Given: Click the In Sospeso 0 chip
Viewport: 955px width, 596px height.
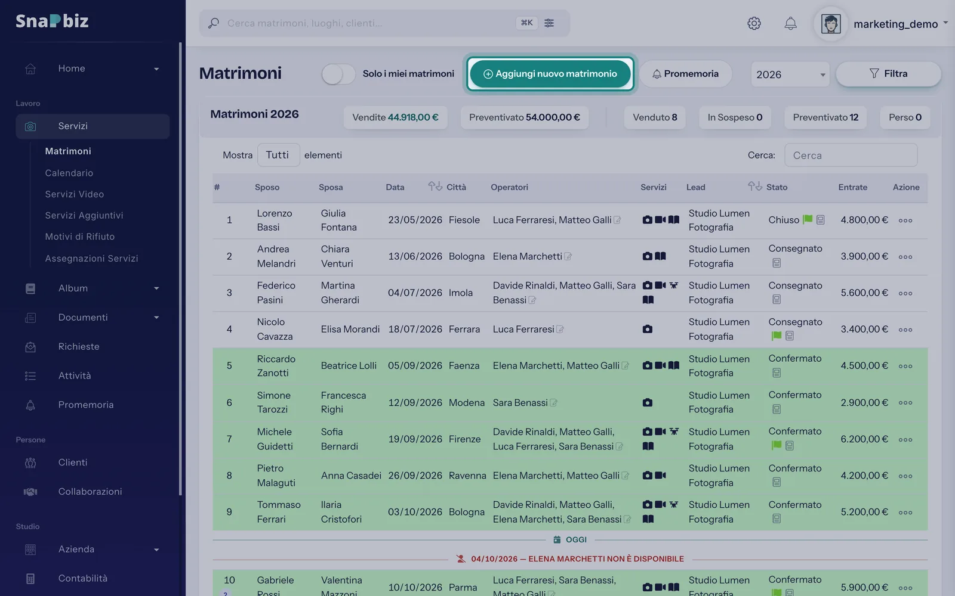Looking at the screenshot, I should [735, 117].
